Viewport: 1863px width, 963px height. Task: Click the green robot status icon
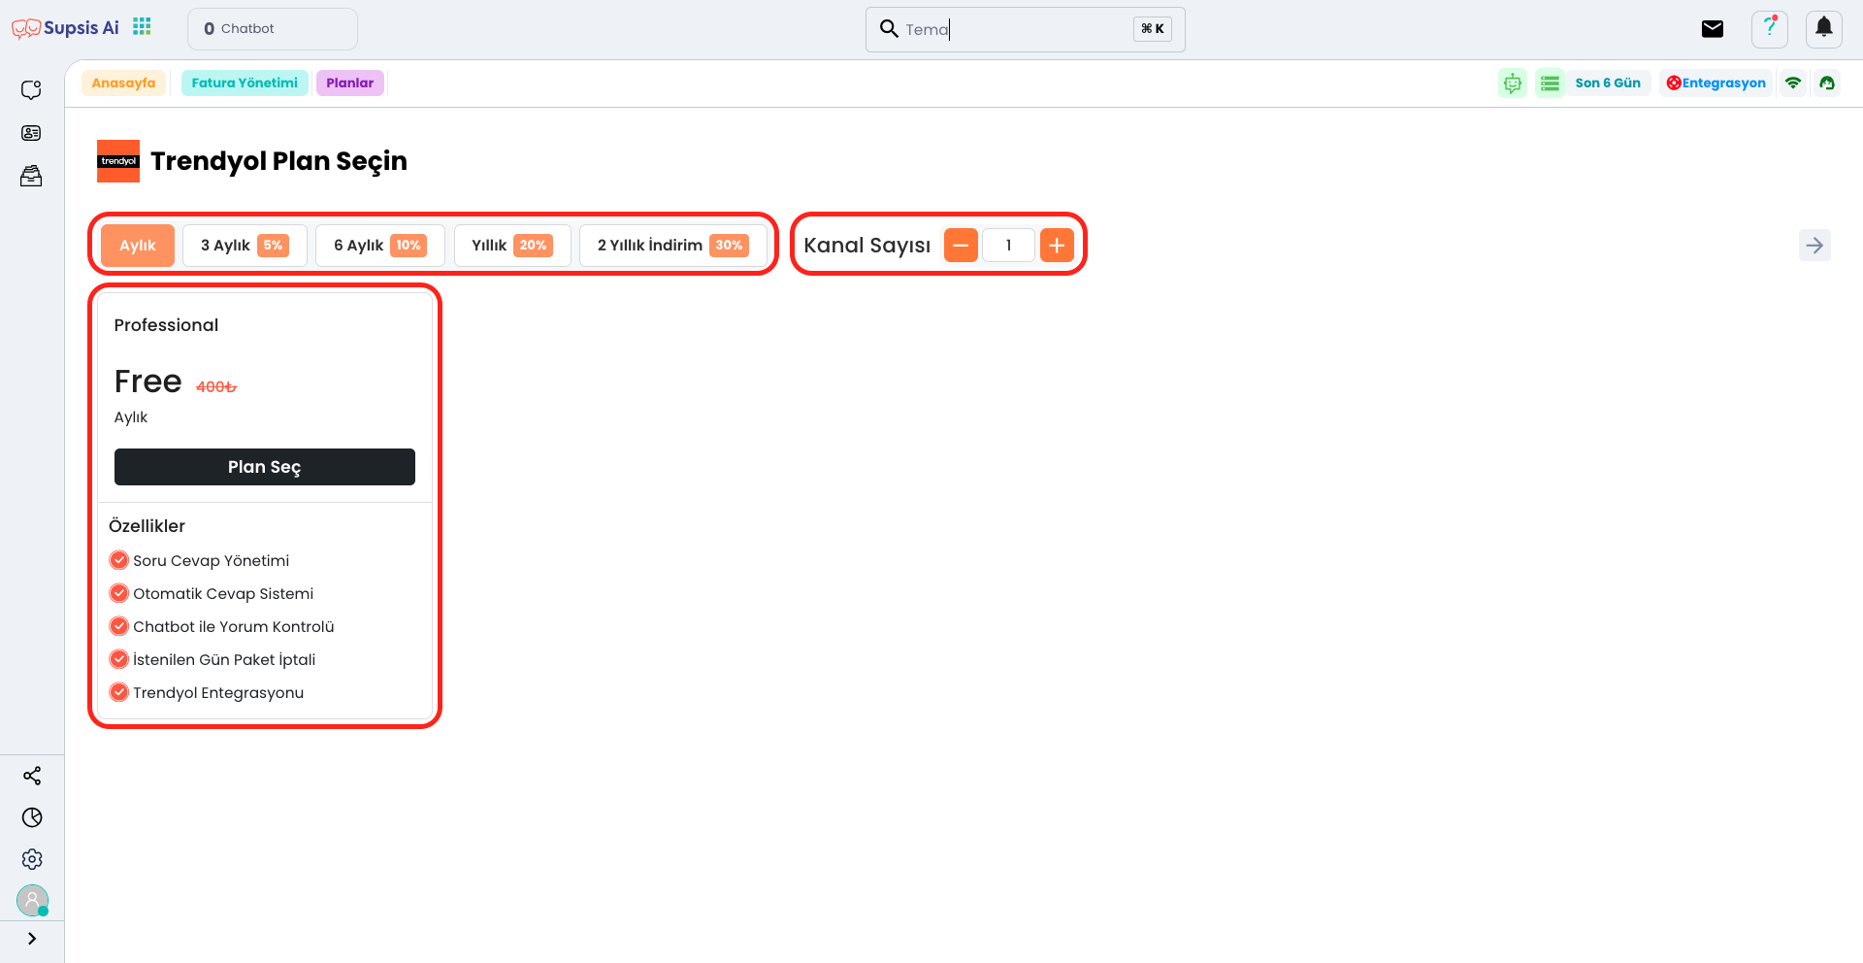[1513, 83]
